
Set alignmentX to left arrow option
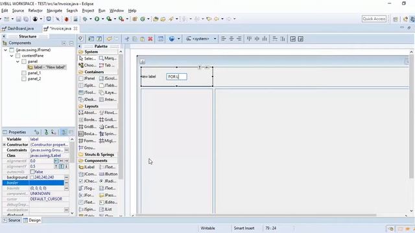click(x=56, y=161)
